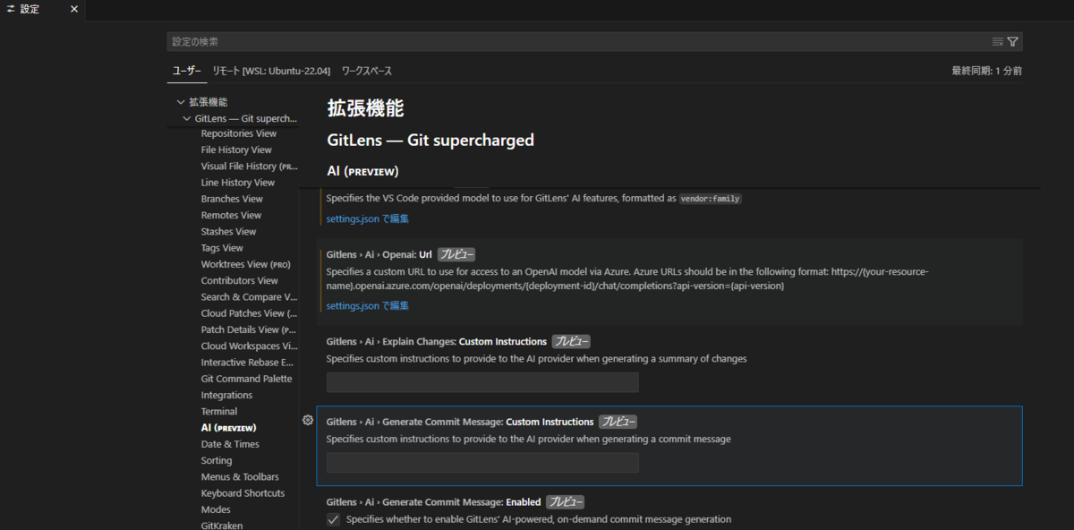The height and width of the screenshot is (530, 1074).
Task: Click the GitLens — Git supercharged heading
Action: 430,141
